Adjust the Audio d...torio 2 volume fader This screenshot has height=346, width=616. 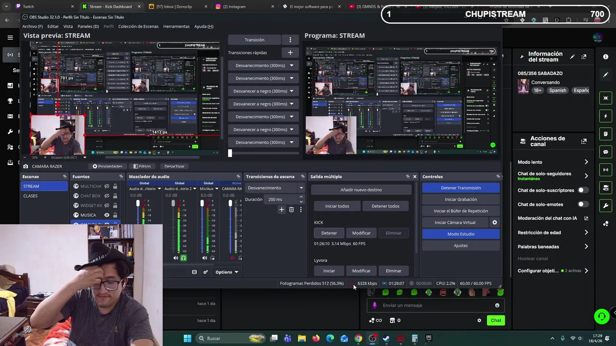173,204
